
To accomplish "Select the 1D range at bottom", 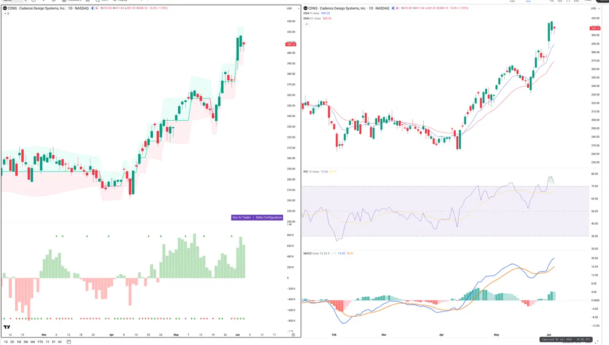I will tap(6, 342).
